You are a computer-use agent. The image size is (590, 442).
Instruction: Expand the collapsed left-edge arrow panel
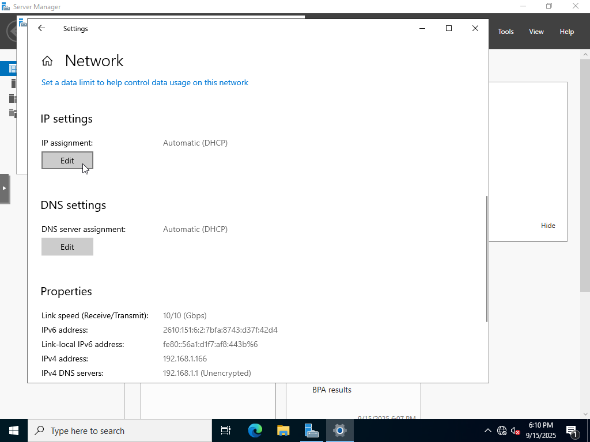[x=4, y=188]
